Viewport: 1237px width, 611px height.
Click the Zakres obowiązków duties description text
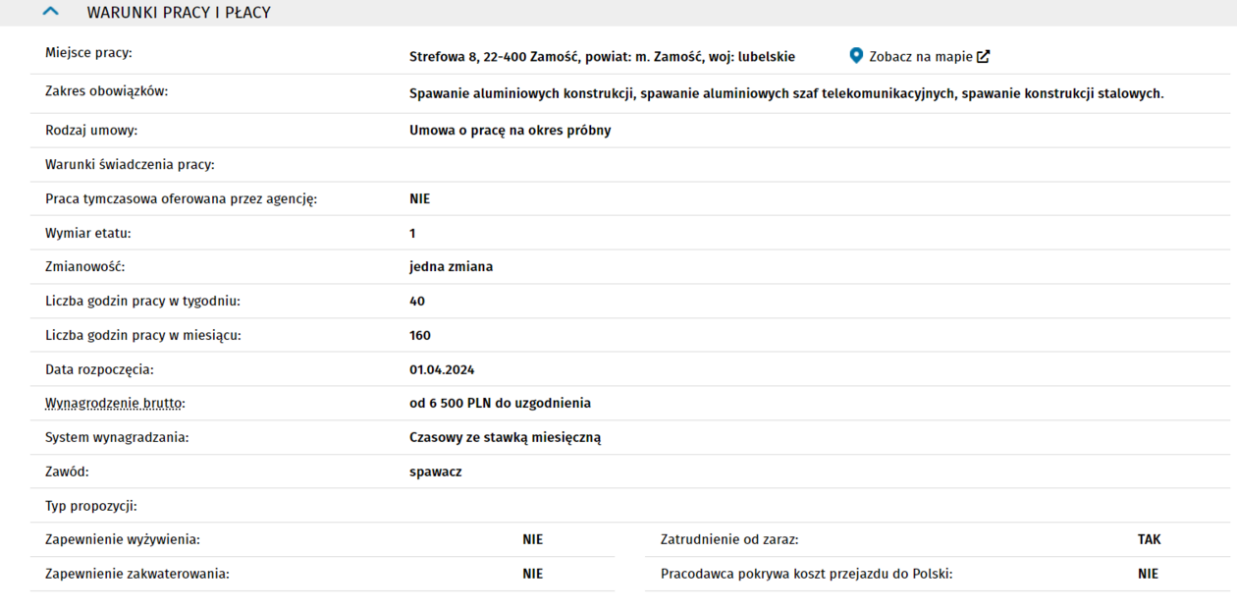point(785,94)
